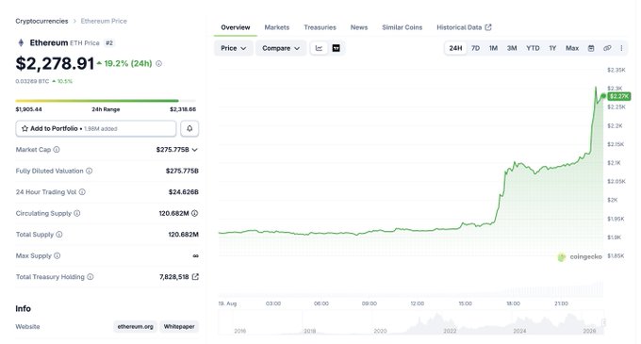641x344 pixels.
Task: Show Circulating Supply label info tooltip
Action: (77, 213)
